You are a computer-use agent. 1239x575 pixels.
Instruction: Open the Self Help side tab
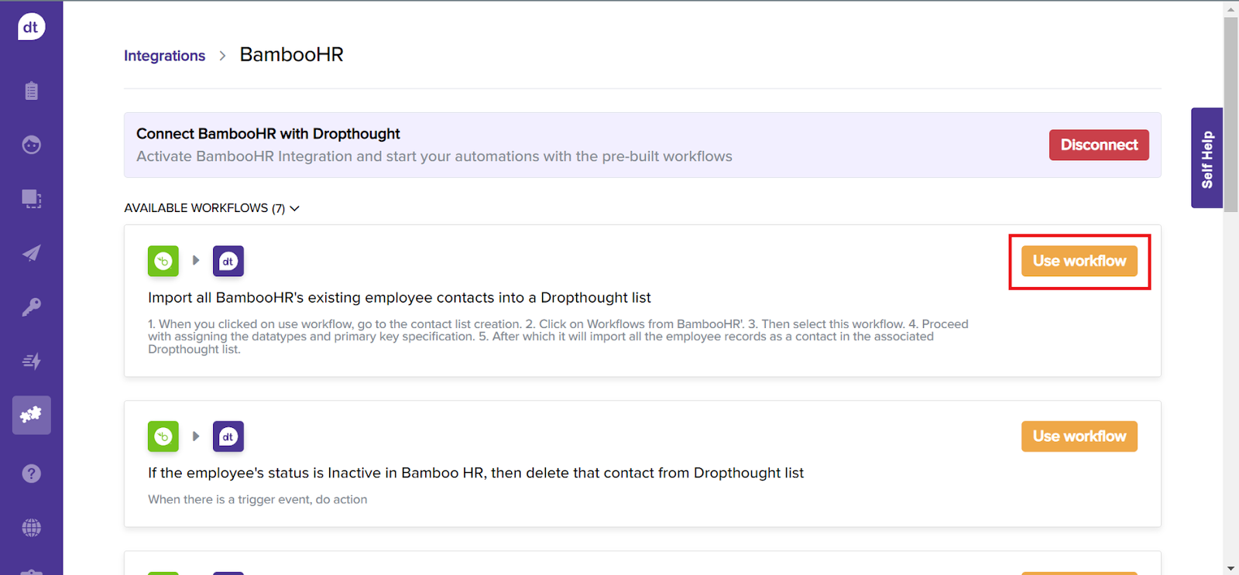point(1206,159)
